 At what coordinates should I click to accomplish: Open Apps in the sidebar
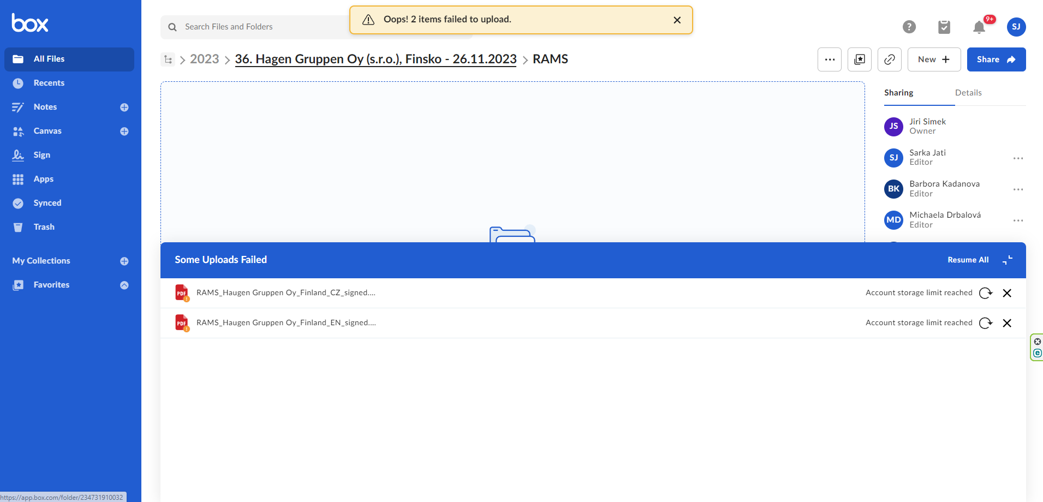(x=43, y=179)
